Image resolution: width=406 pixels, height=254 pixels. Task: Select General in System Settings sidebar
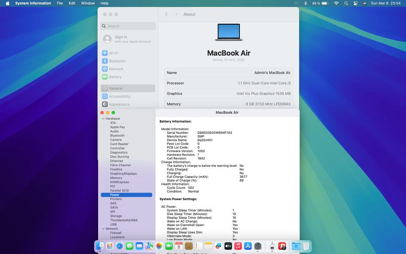click(128, 88)
